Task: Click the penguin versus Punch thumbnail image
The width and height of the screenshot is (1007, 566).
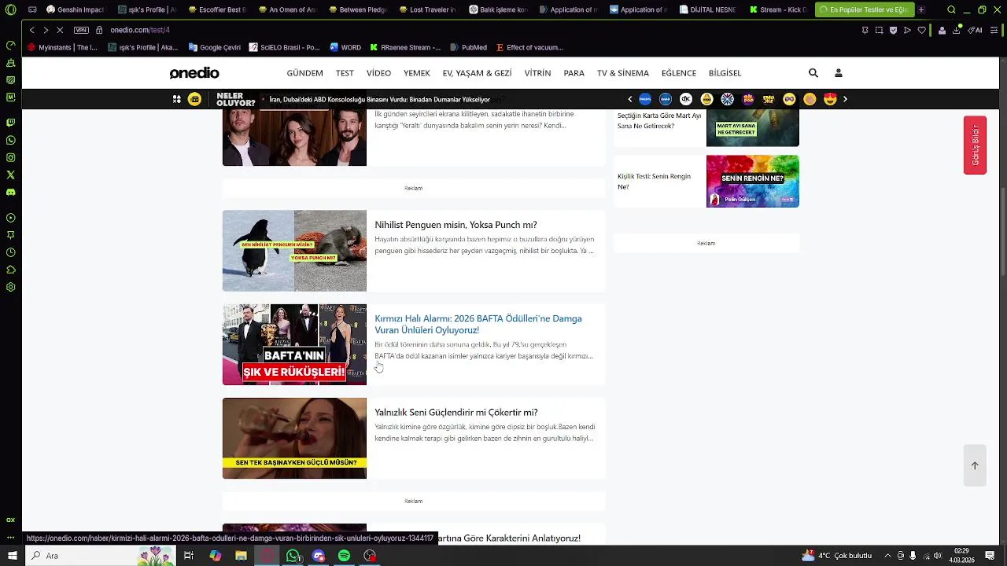Action: tap(294, 251)
